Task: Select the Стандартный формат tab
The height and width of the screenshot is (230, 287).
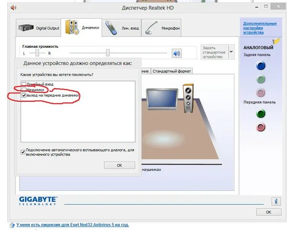Action: [172, 71]
